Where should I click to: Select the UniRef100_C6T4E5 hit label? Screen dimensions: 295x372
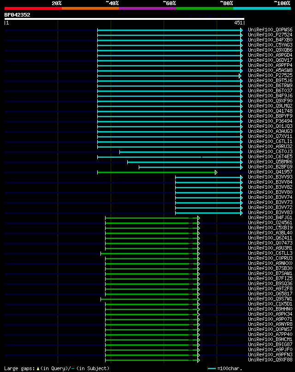(x=270, y=157)
